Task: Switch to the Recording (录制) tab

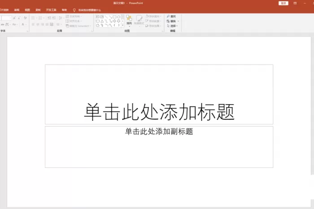Action: pos(38,10)
